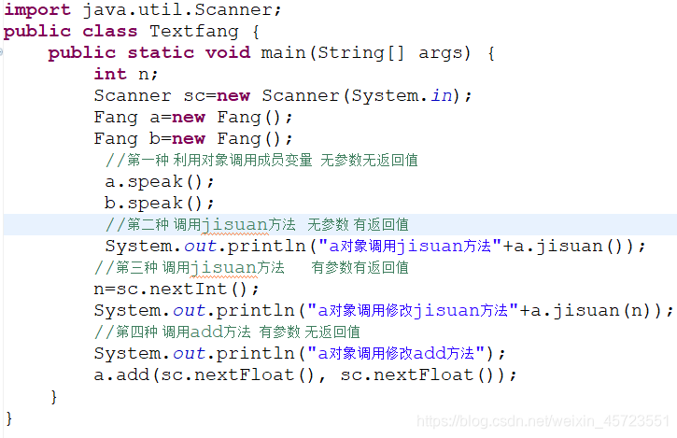This screenshot has width=677, height=438.
Task: Click the 第一种 comment line
Action: point(261,161)
